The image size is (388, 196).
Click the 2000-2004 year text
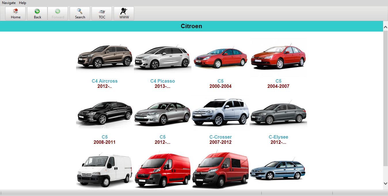coord(220,86)
